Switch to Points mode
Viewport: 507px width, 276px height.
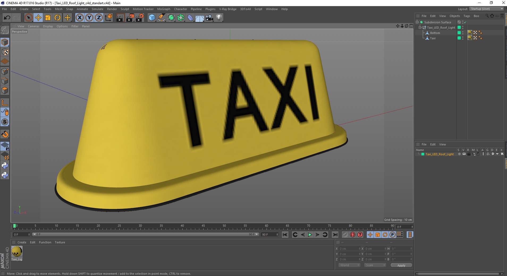click(5, 71)
